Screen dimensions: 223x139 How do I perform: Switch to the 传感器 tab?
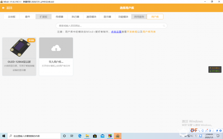click(x=59, y=17)
